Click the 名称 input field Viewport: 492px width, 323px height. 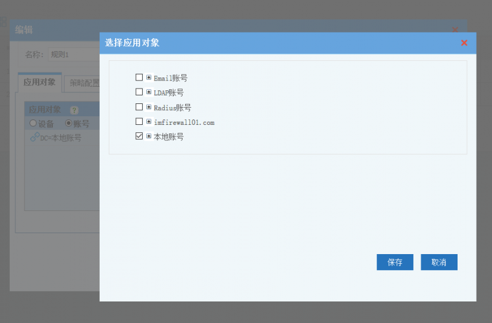point(74,55)
